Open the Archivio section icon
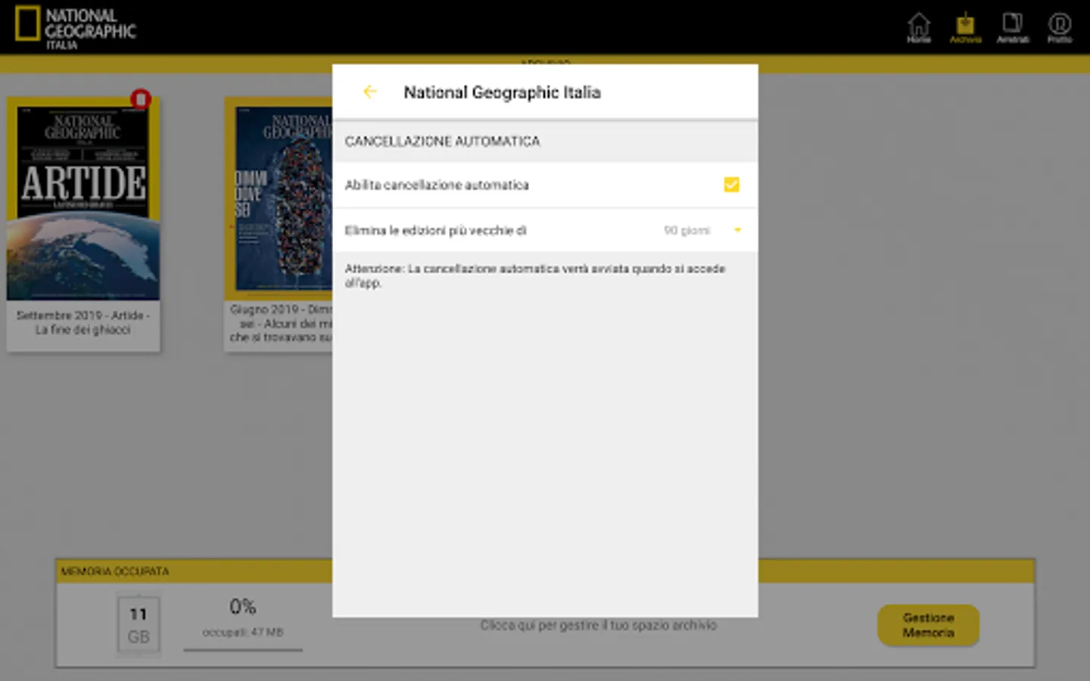The image size is (1090, 681). click(965, 28)
